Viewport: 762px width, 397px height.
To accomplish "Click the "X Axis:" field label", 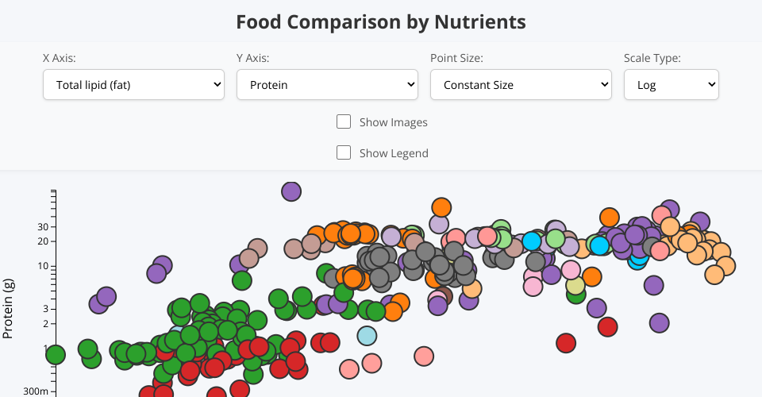I will (x=60, y=58).
